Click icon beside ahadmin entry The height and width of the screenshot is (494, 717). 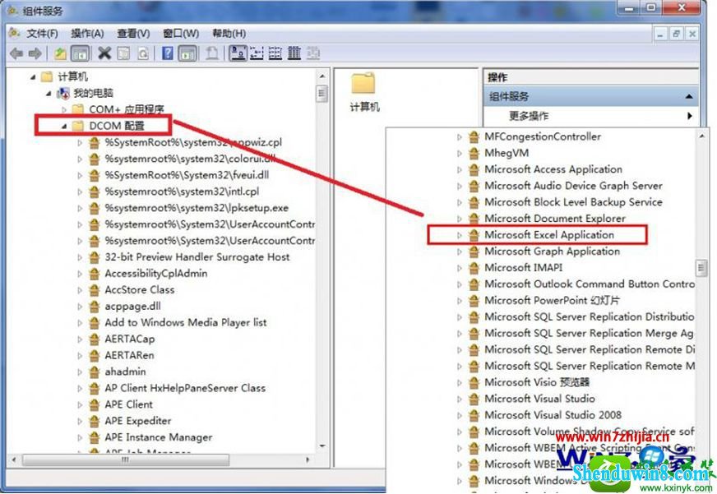pyautogui.click(x=95, y=372)
